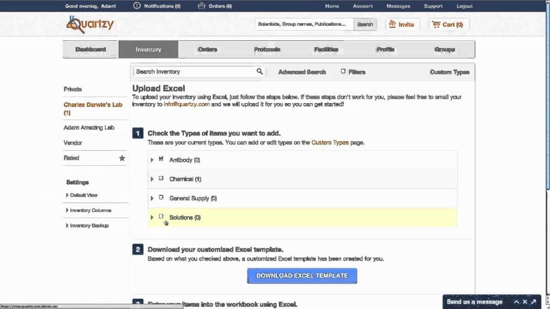This screenshot has width=550, height=309.
Task: Click the Notifications (0) text
Action: [x=162, y=6]
